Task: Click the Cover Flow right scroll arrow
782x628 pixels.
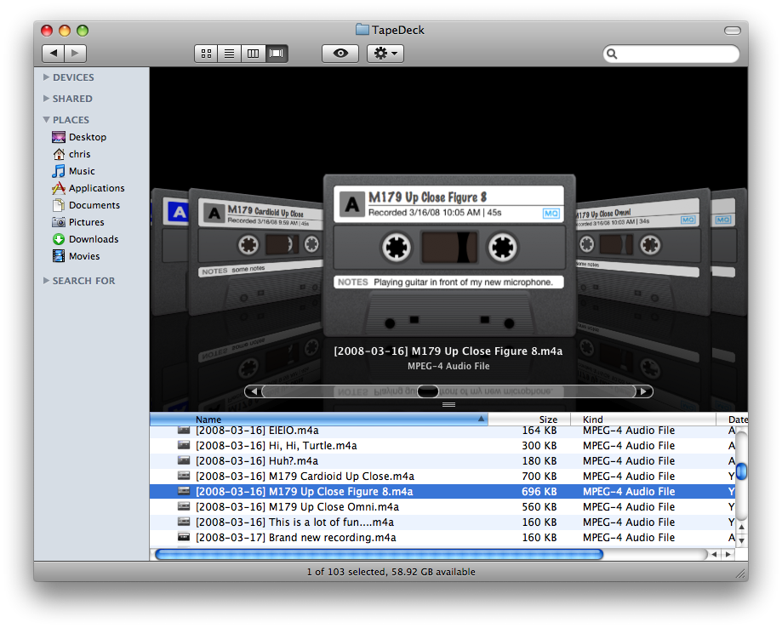Action: point(644,391)
